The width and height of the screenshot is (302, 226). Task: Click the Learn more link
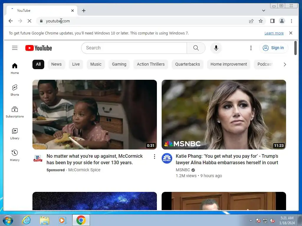click(x=274, y=33)
